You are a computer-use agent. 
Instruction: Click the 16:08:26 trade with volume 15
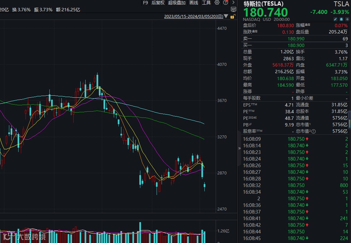(296, 166)
